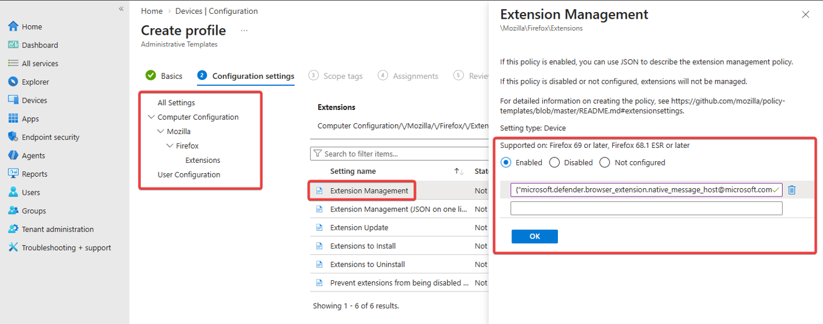Click the Home breadcrumb link

coord(152,11)
